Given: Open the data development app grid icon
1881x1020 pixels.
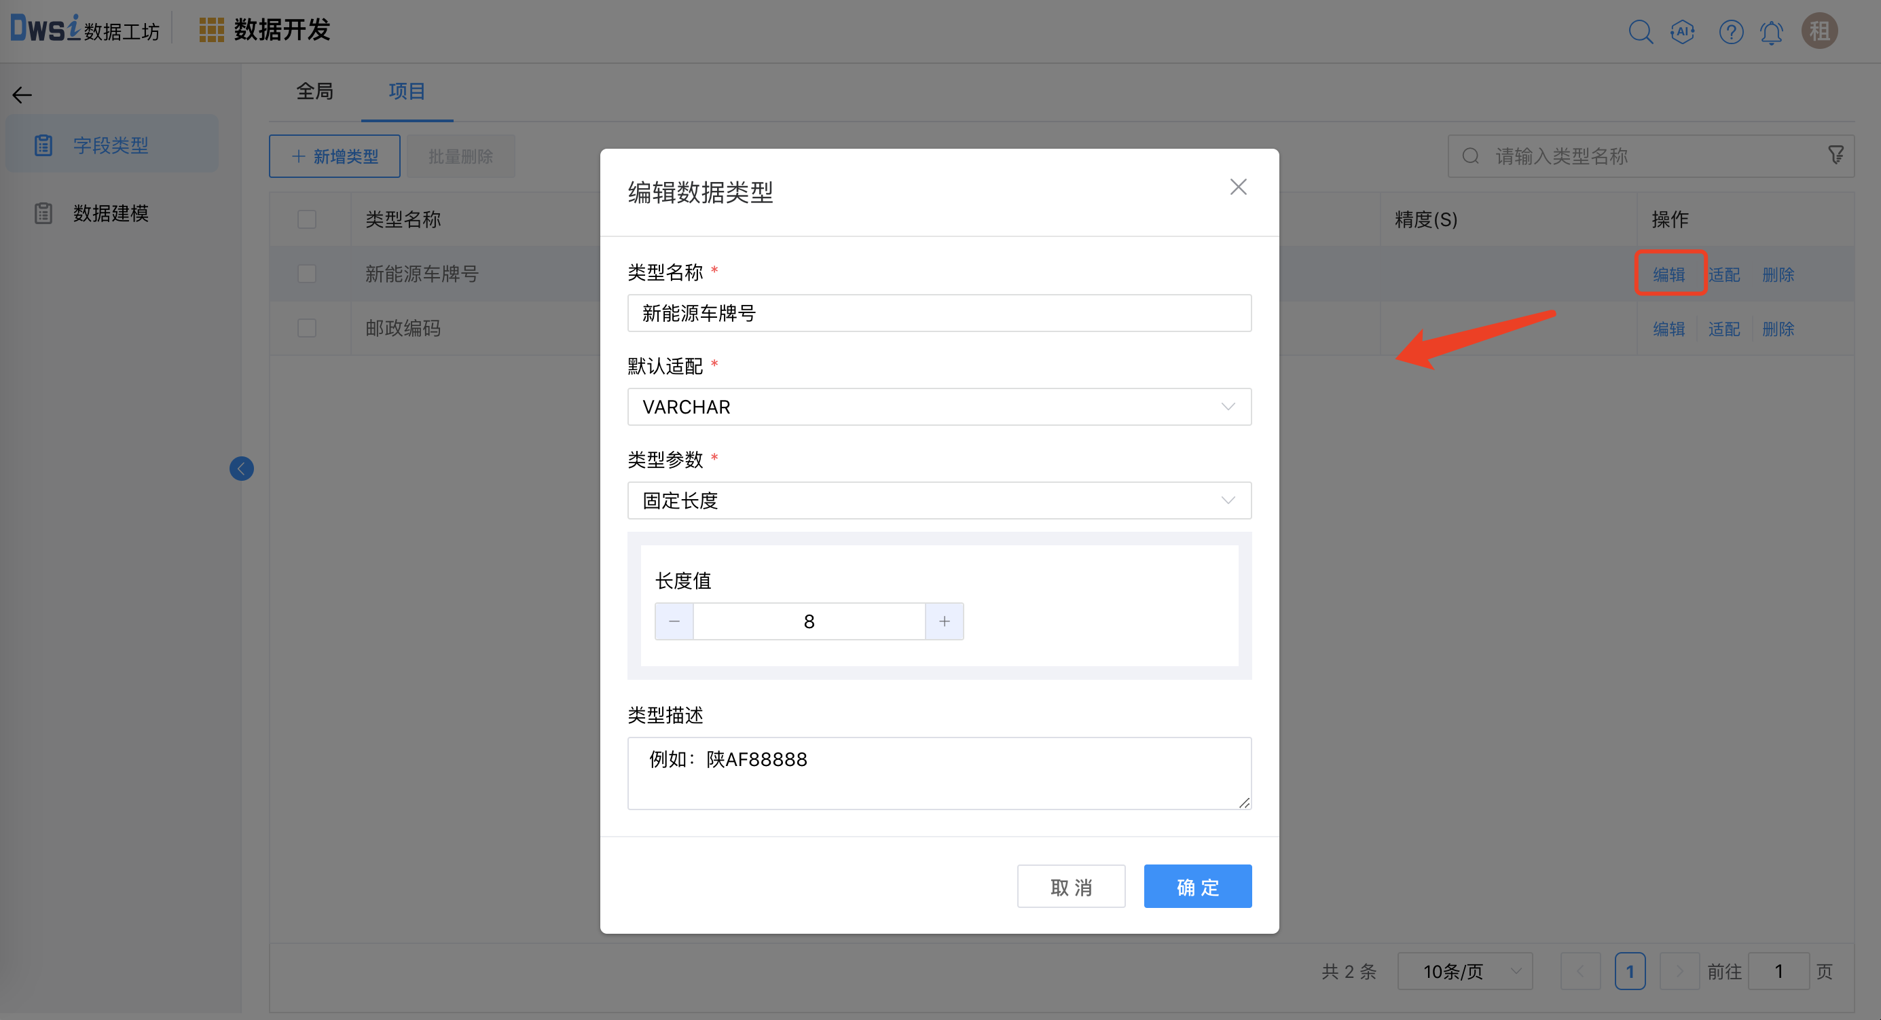Looking at the screenshot, I should tap(211, 30).
